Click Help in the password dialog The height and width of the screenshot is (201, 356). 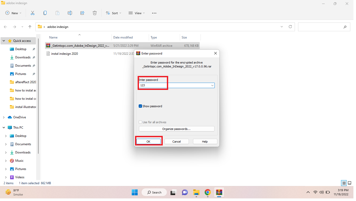click(x=205, y=142)
